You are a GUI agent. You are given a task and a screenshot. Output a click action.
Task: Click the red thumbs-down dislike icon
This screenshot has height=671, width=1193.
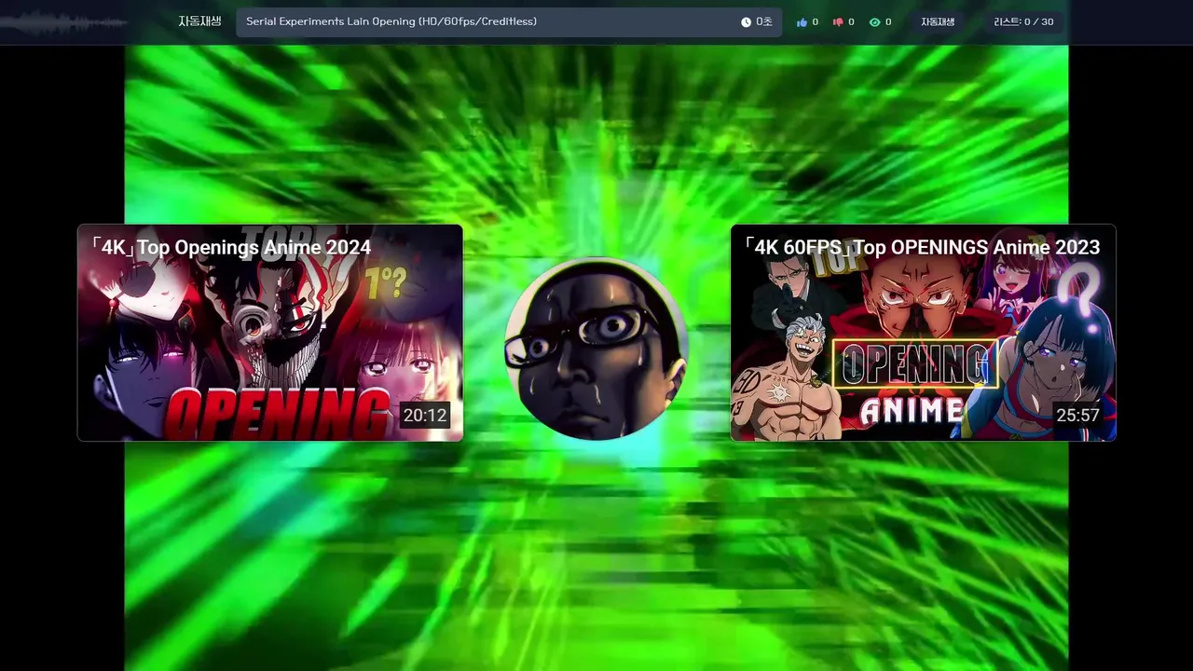pyautogui.click(x=838, y=22)
